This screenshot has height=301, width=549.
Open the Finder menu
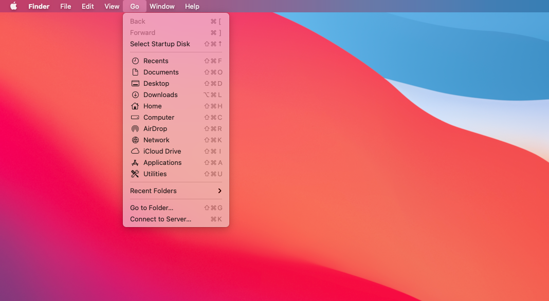click(39, 6)
